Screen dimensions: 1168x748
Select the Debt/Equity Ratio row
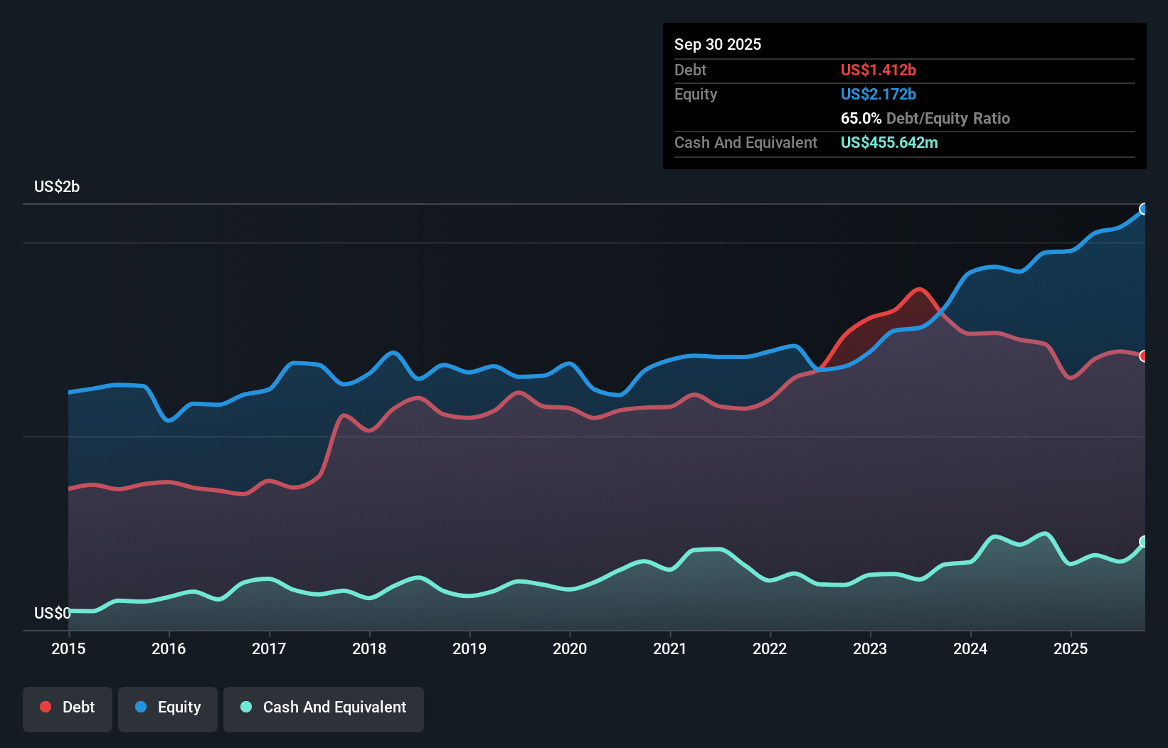pyautogui.click(x=925, y=118)
